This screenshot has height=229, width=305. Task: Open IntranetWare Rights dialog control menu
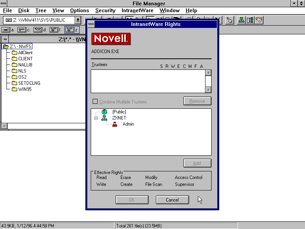(91, 24)
